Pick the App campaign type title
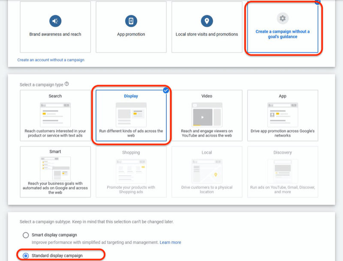Image resolution: width=343 pixels, height=261 pixels. (x=283, y=96)
